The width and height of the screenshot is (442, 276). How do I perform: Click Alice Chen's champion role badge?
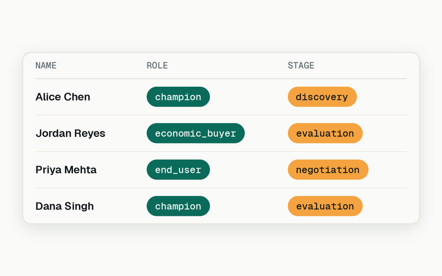tap(178, 97)
